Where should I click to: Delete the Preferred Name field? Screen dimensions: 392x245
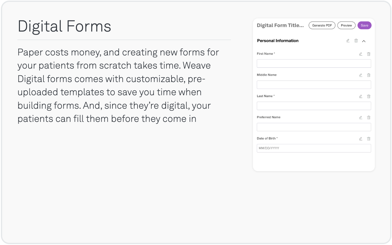(369, 117)
